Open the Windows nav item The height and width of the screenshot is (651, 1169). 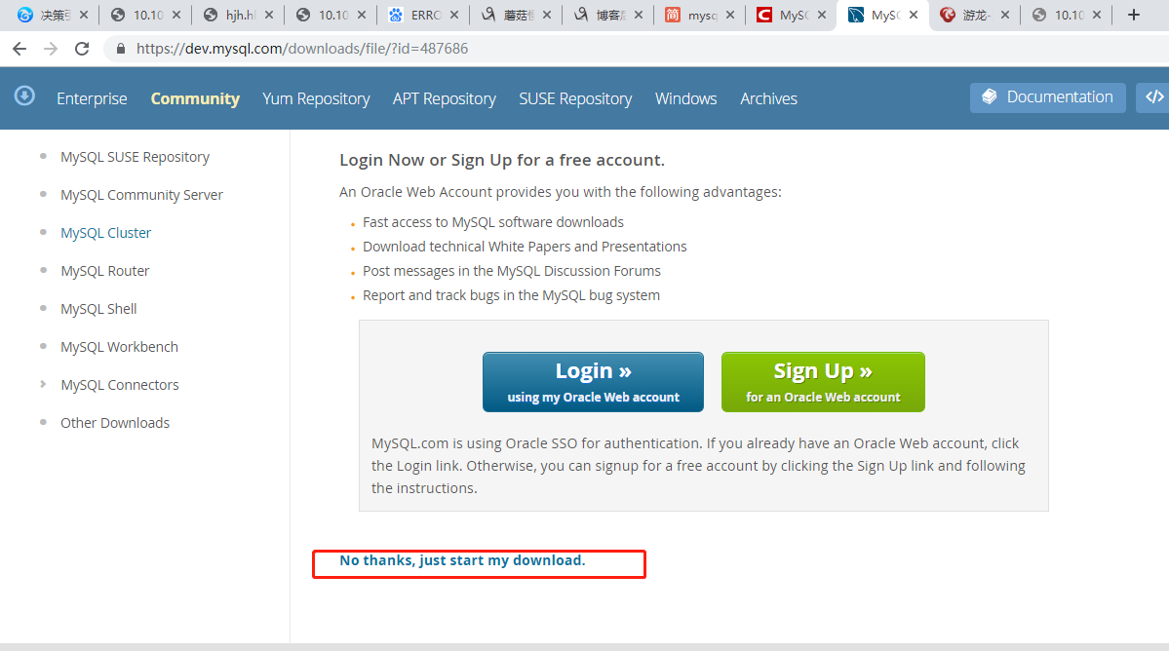pos(685,98)
